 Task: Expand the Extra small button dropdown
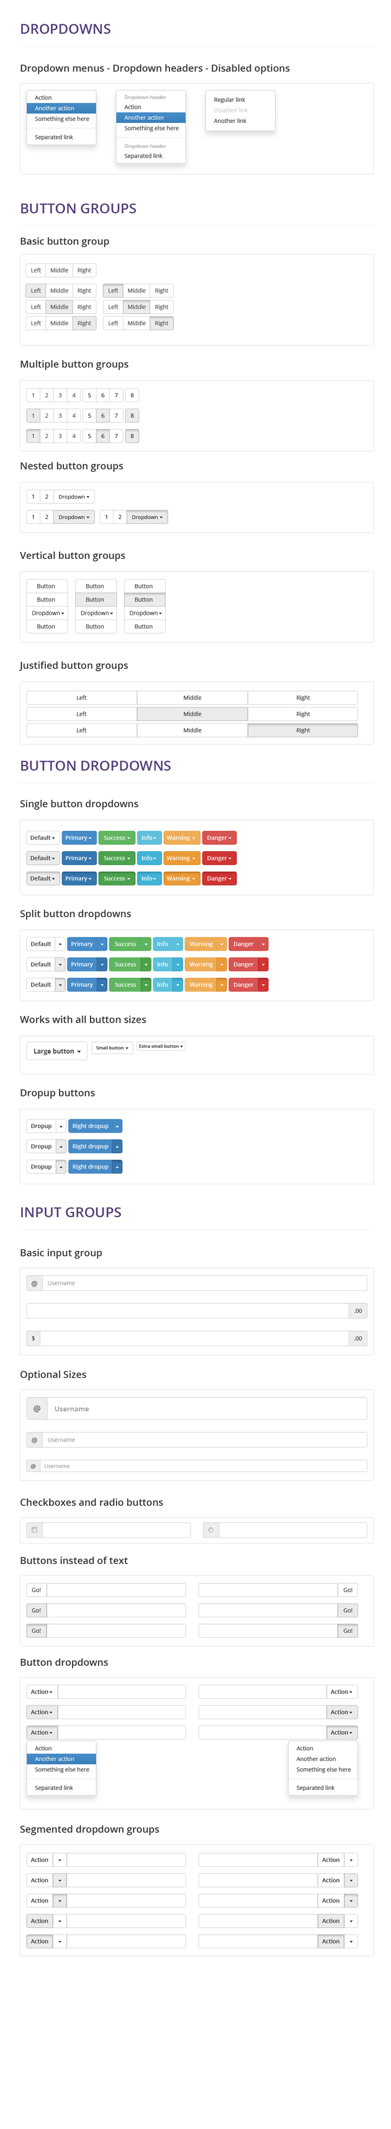click(x=160, y=1046)
